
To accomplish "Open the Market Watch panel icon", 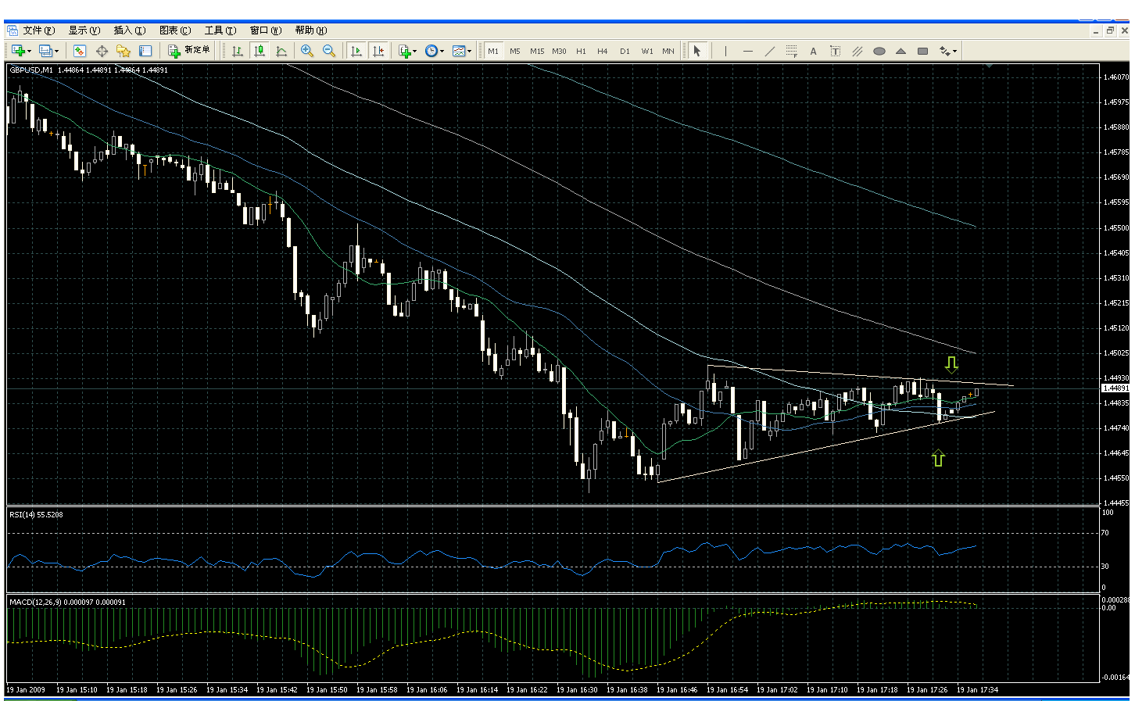I will tap(79, 51).
